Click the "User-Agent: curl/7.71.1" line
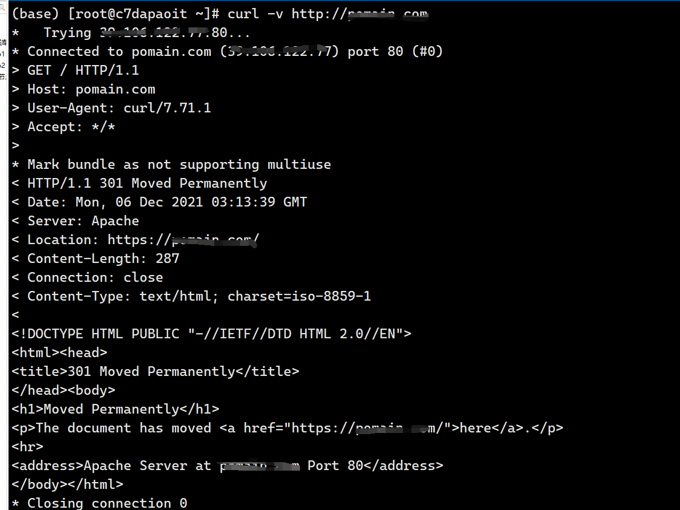The height and width of the screenshot is (510, 680). (119, 108)
